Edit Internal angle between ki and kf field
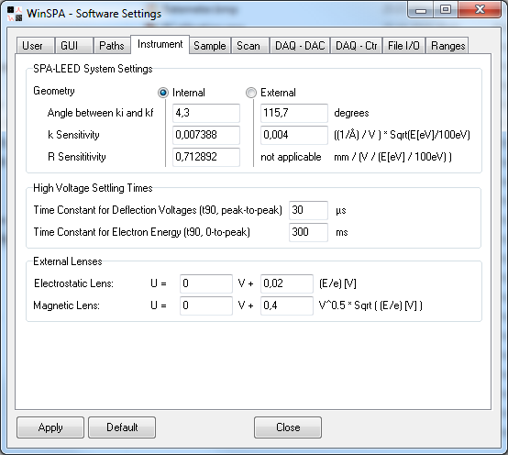The height and width of the screenshot is (455, 508). (x=206, y=113)
